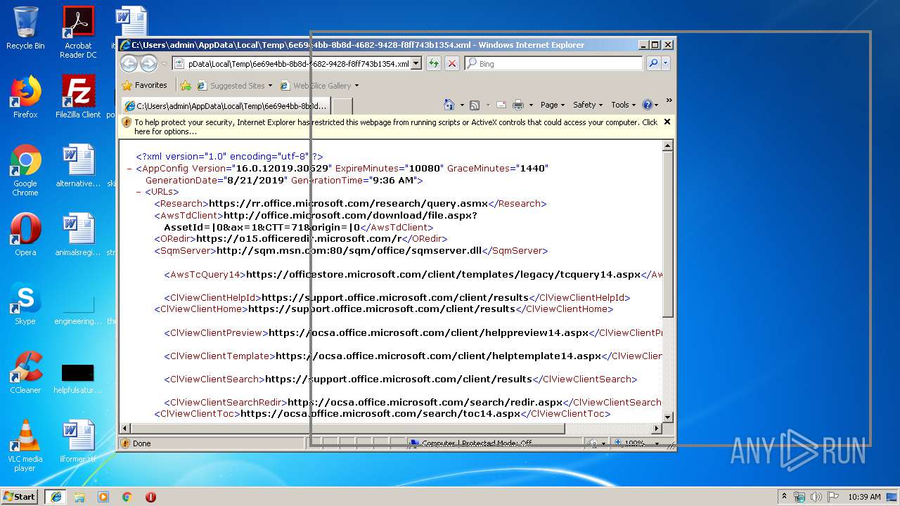Viewport: 900px width, 506px height.
Task: Click the volume icon in system tray
Action: (816, 497)
